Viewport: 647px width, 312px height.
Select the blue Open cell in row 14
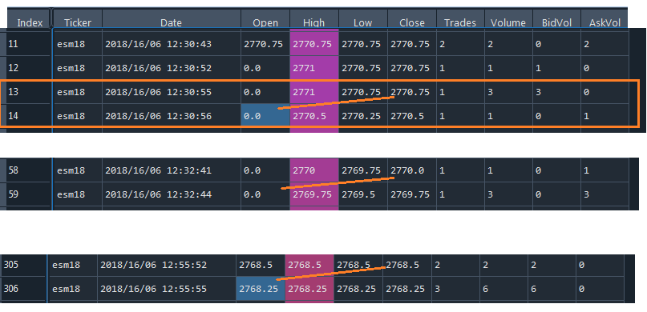coord(265,116)
